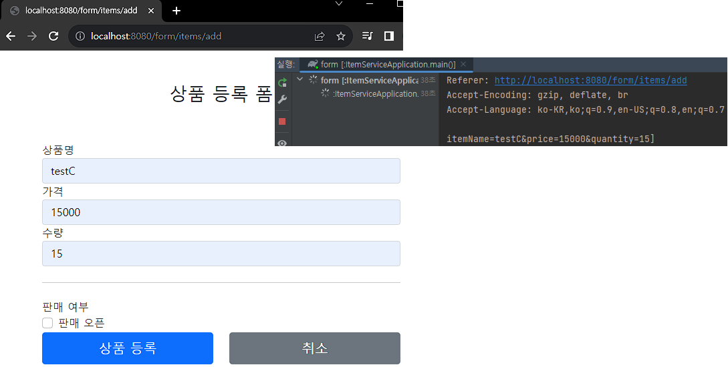Open the side panel icon in Chrome toolbar

[389, 36]
